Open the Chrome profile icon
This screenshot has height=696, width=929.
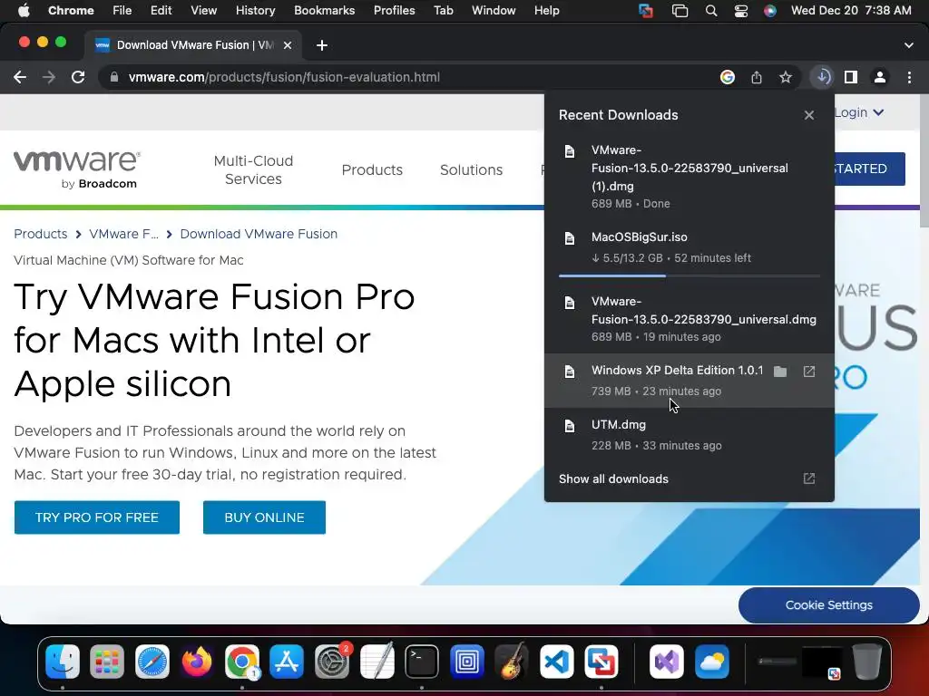(x=880, y=77)
